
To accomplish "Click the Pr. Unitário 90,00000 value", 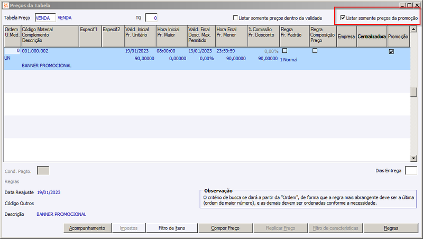I will pos(144,59).
